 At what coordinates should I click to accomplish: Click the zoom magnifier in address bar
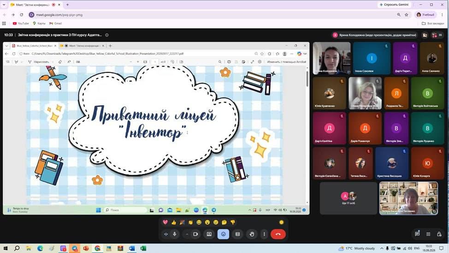pyautogui.click(x=399, y=15)
